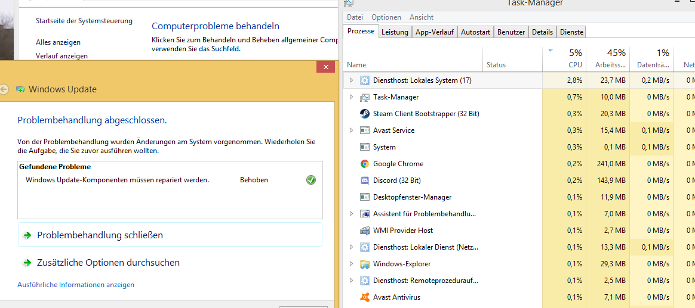The height and width of the screenshot is (308, 695).
Task: Expand Diensthost: Lokales System (17) group
Action: (351, 80)
